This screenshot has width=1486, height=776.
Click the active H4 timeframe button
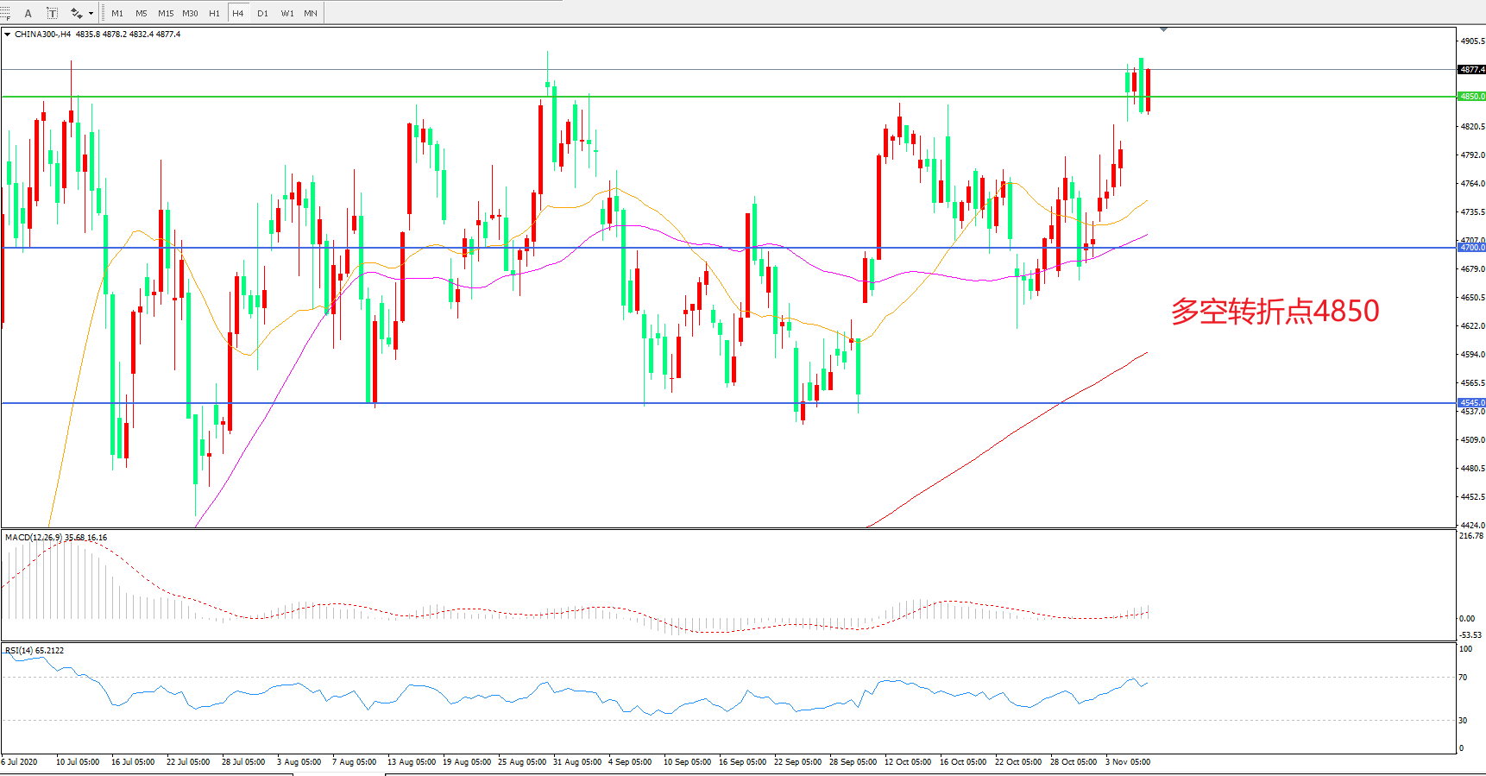click(x=238, y=13)
